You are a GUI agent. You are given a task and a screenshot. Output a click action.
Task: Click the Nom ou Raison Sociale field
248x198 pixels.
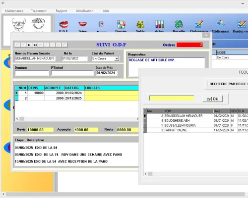[x=35, y=58]
